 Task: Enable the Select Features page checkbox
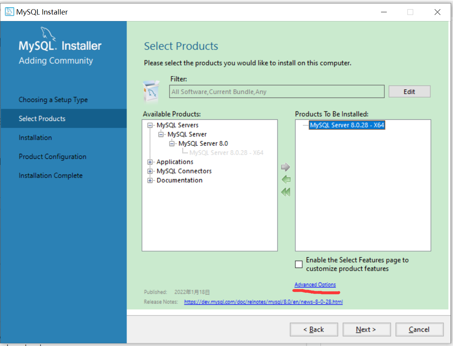point(299,264)
